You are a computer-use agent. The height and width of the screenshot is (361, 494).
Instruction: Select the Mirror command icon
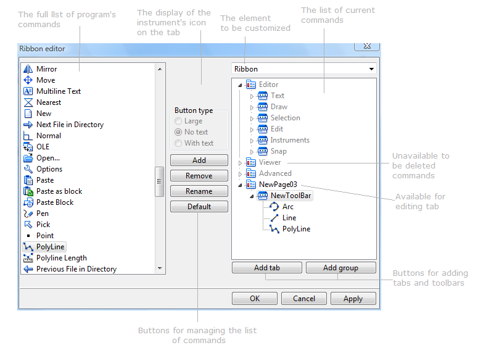click(28, 69)
